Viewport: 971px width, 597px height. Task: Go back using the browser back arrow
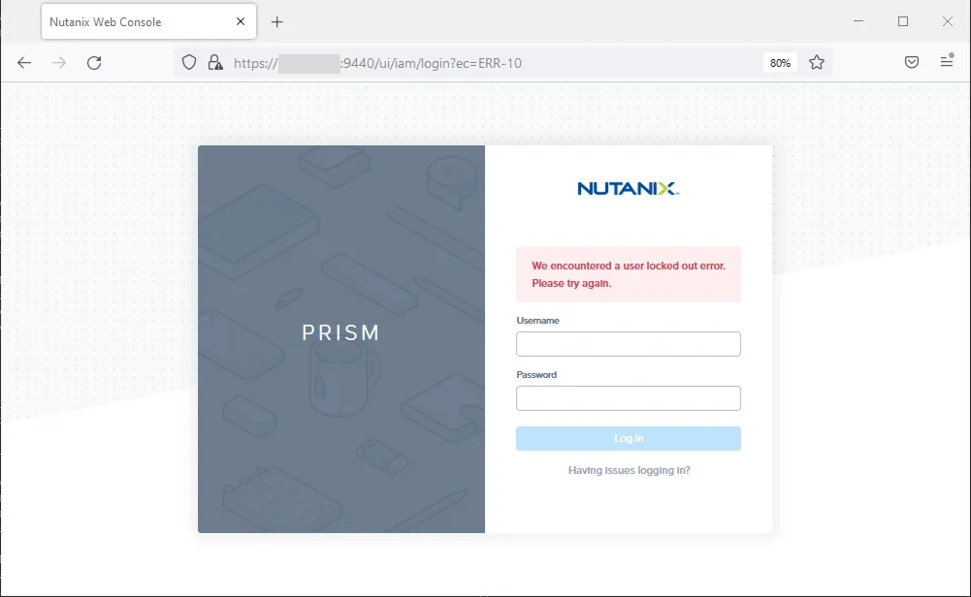[24, 62]
